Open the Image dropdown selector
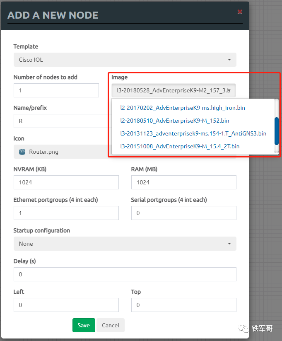 pyautogui.click(x=174, y=90)
